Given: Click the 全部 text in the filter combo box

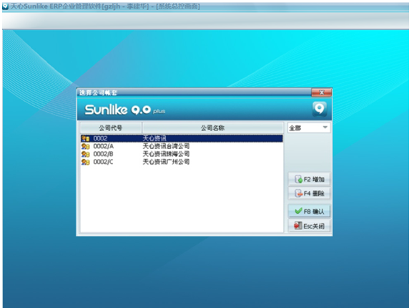Looking at the screenshot, I should pyautogui.click(x=295, y=128).
